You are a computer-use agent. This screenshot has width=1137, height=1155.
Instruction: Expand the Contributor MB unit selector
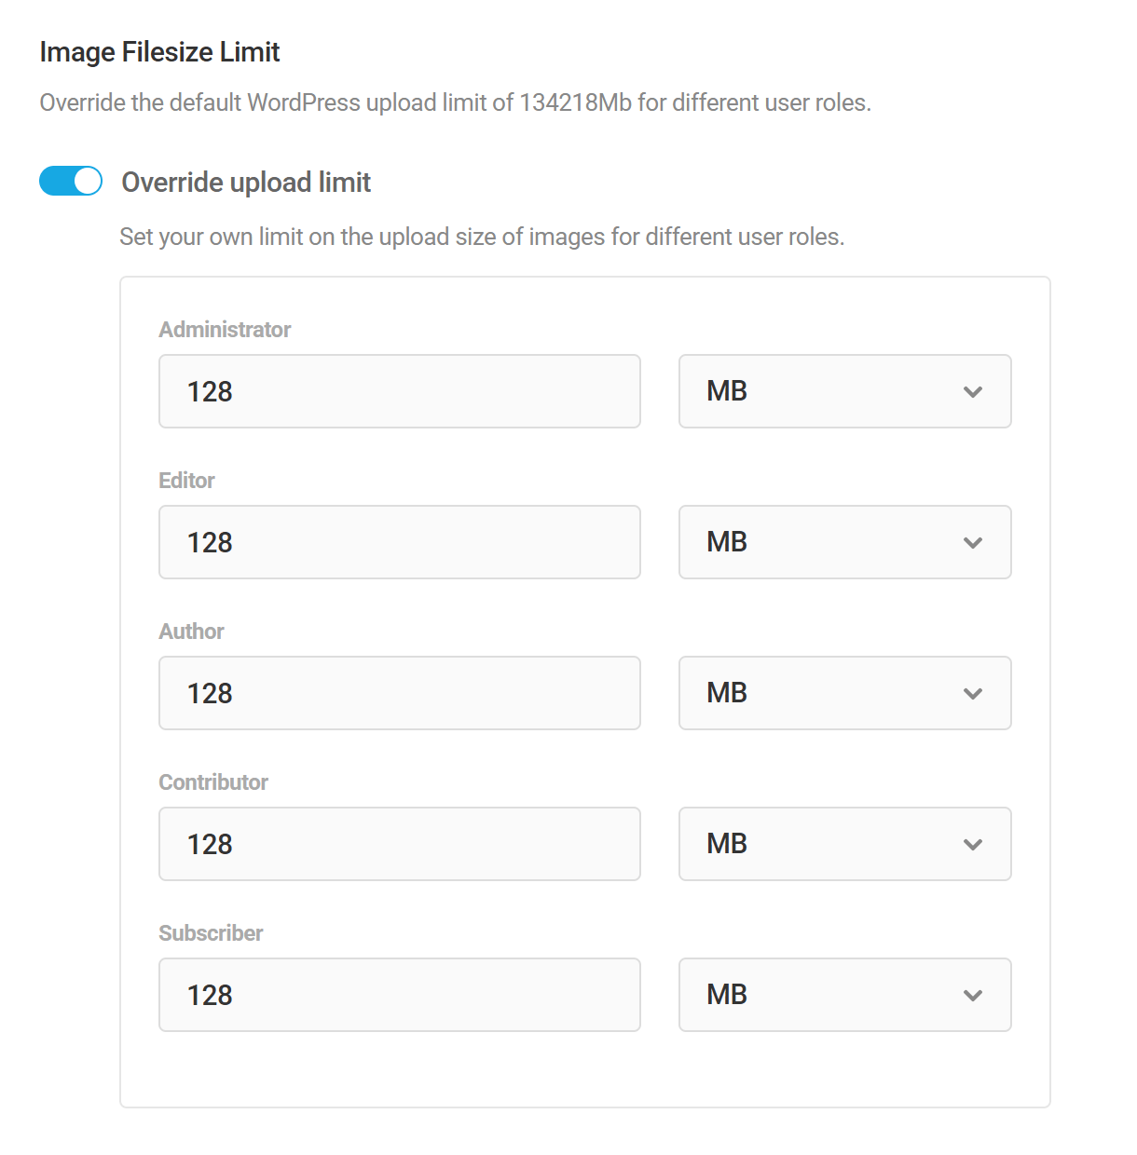pyautogui.click(x=843, y=844)
